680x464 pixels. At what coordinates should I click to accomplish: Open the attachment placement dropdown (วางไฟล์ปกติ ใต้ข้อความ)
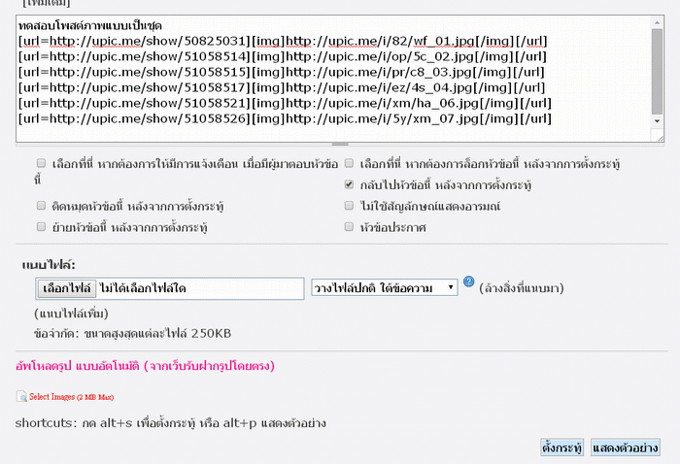click(x=384, y=287)
